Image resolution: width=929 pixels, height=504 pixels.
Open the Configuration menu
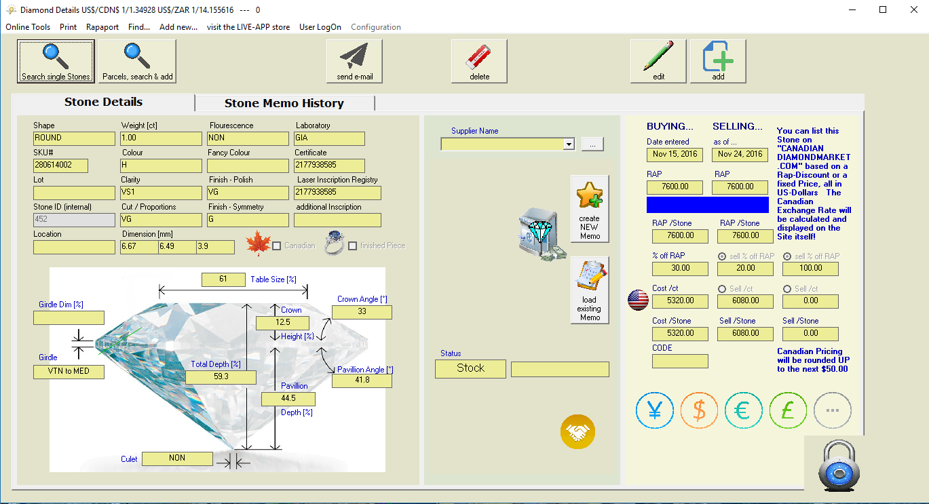point(376,27)
